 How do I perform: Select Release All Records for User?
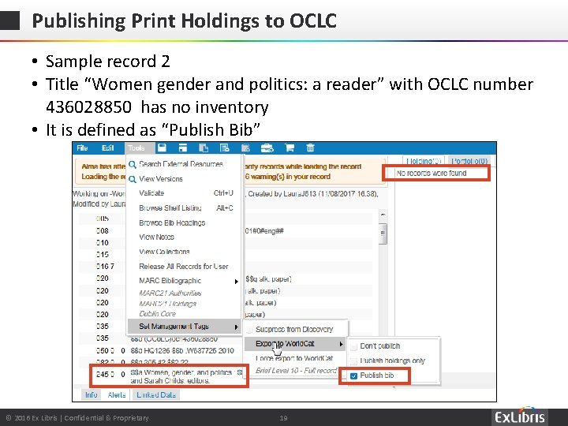[184, 267]
